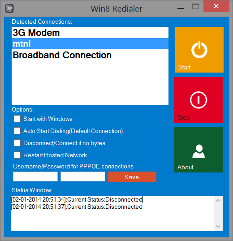233x241 pixels.
Task: Enable Start with Windows checkbox
Action: click(x=17, y=119)
